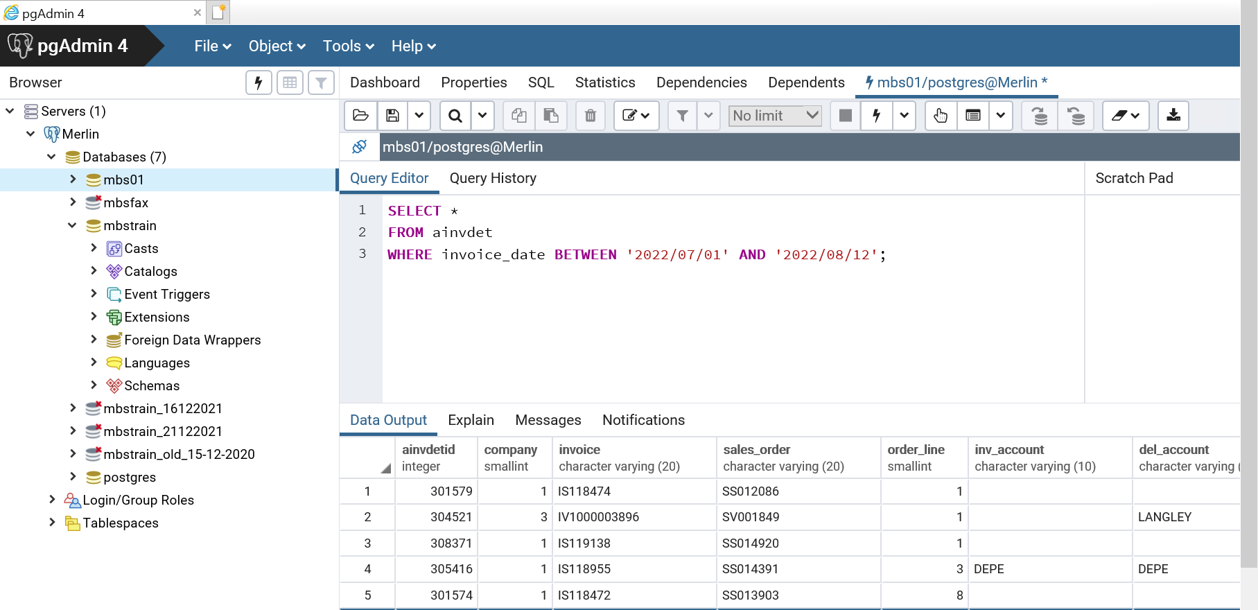Click the Download as CSV icon
The width and height of the screenshot is (1258, 610).
[x=1173, y=116]
